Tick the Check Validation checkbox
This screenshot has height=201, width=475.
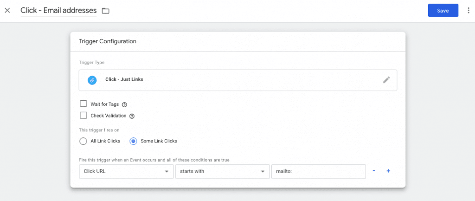tap(83, 116)
